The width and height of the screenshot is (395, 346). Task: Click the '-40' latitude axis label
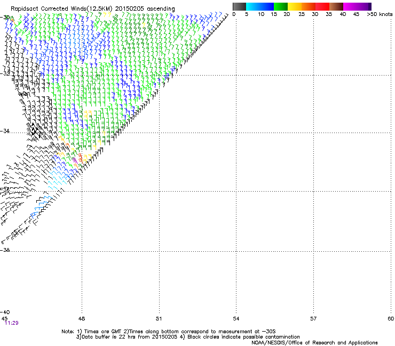[x=5, y=312]
